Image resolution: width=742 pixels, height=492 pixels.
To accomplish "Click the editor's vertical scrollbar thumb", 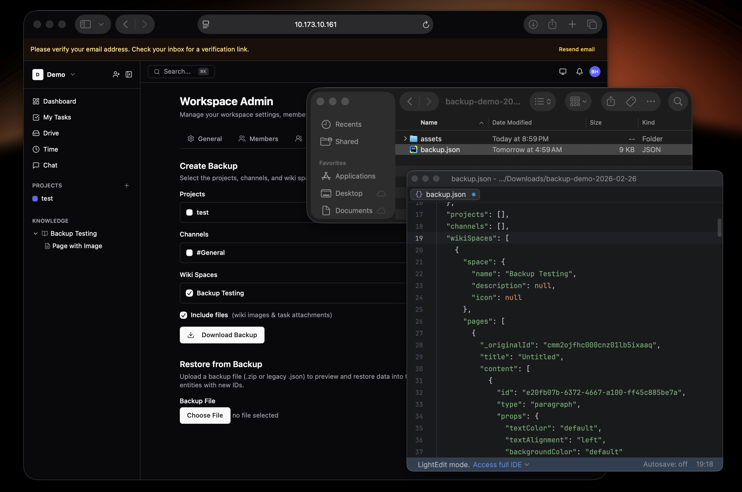I will pos(719,227).
